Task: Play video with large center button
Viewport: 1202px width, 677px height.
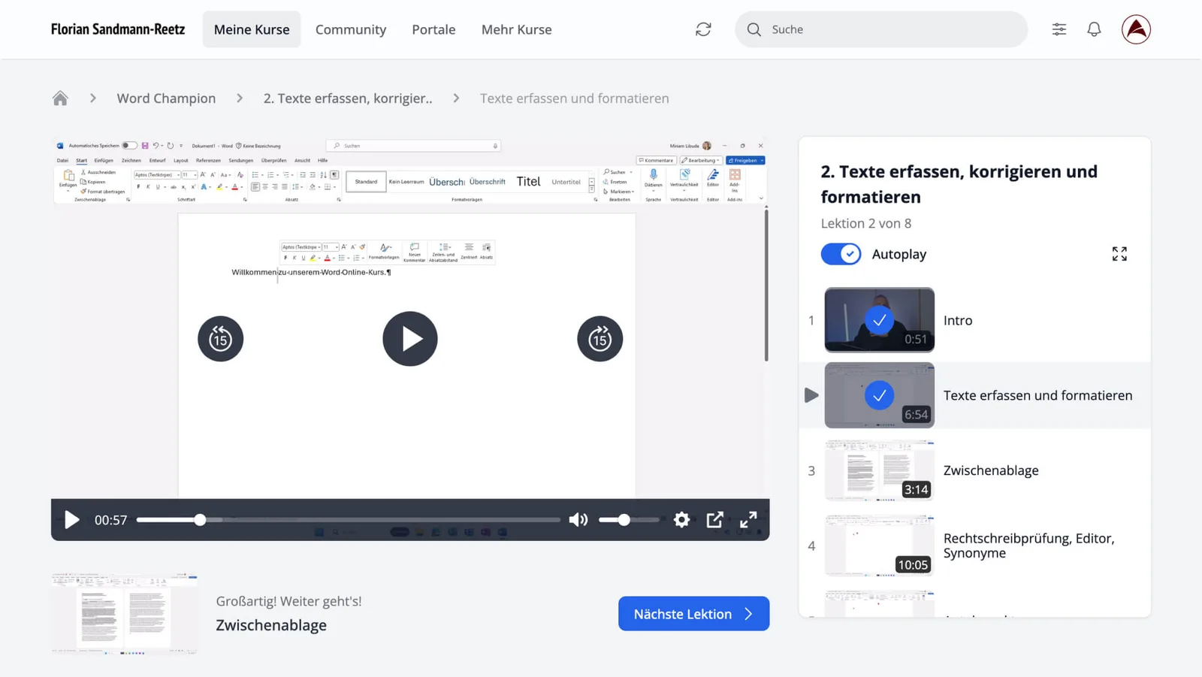Action: coord(410,339)
